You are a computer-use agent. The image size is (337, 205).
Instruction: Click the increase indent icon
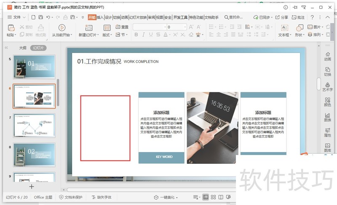[239, 27]
